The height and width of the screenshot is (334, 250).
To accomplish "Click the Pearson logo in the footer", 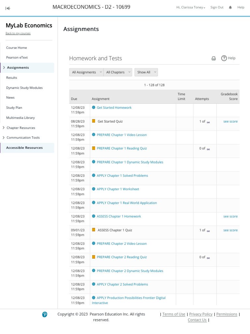I will [45, 314].
